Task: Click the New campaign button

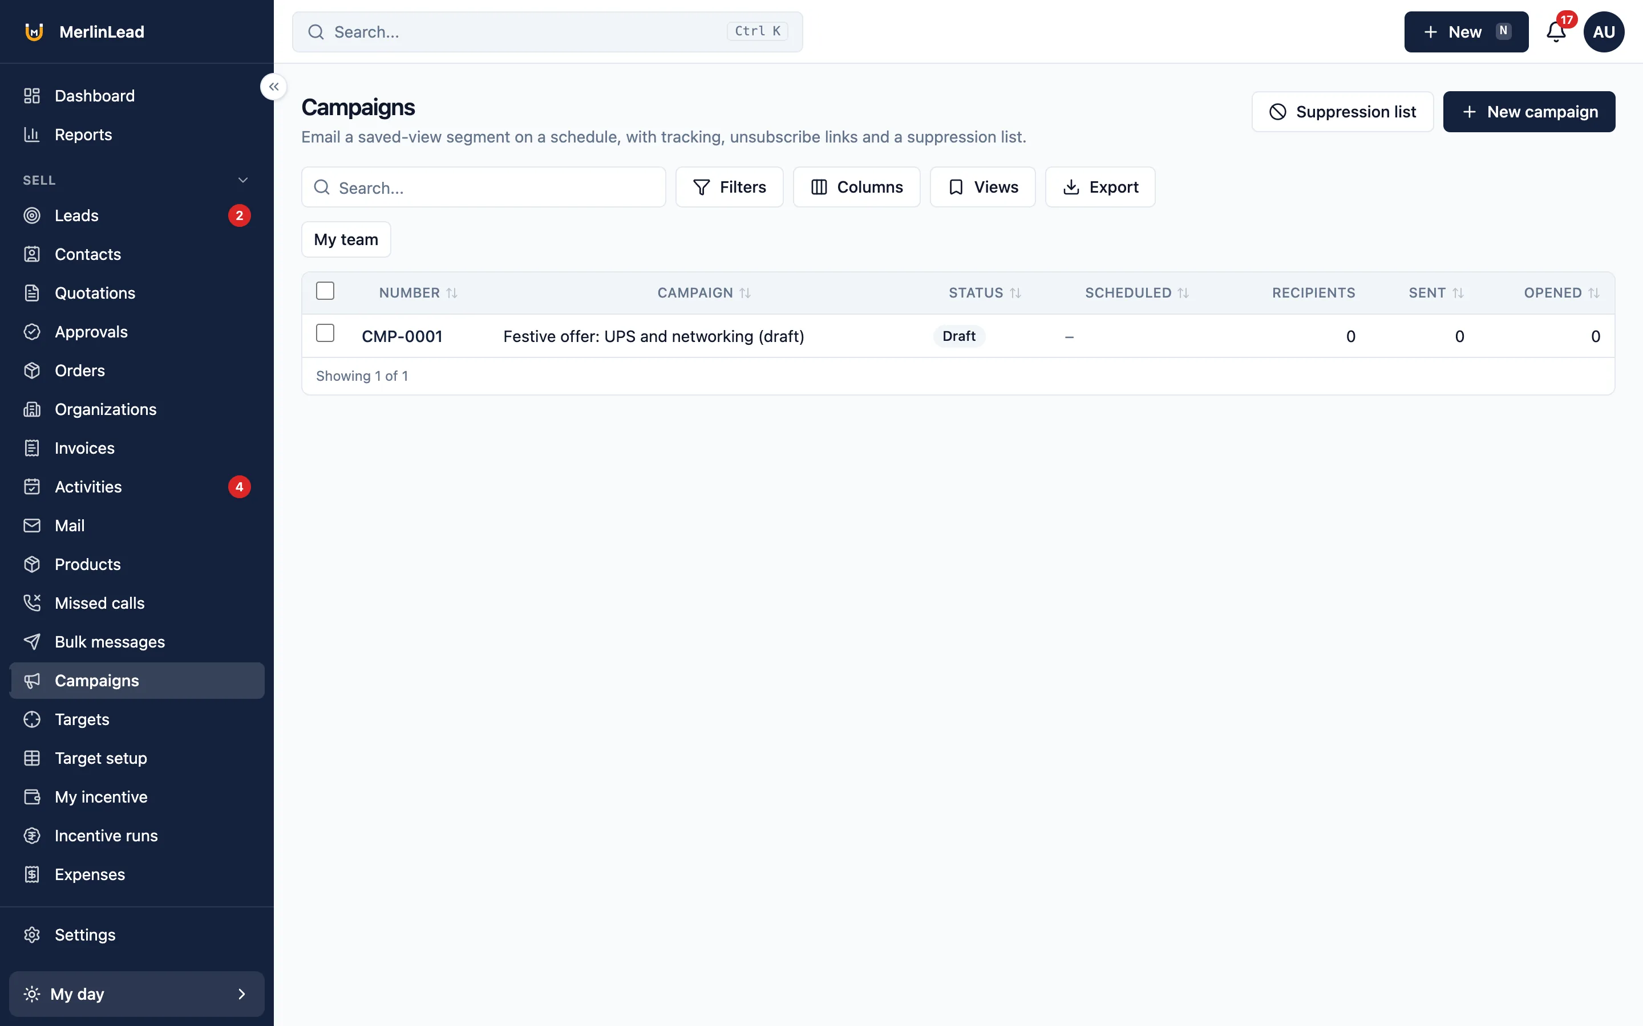Action: coord(1529,111)
